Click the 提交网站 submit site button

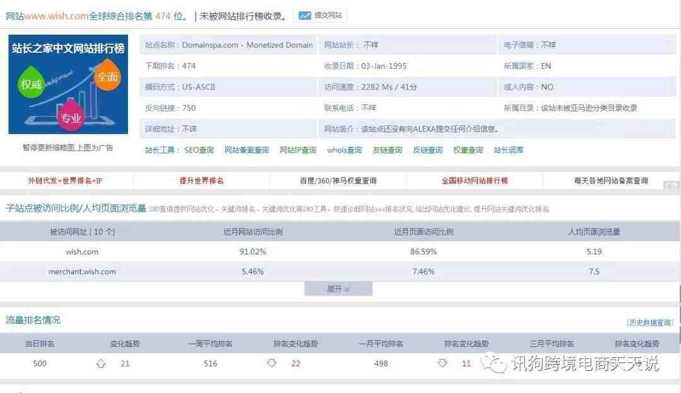[320, 16]
